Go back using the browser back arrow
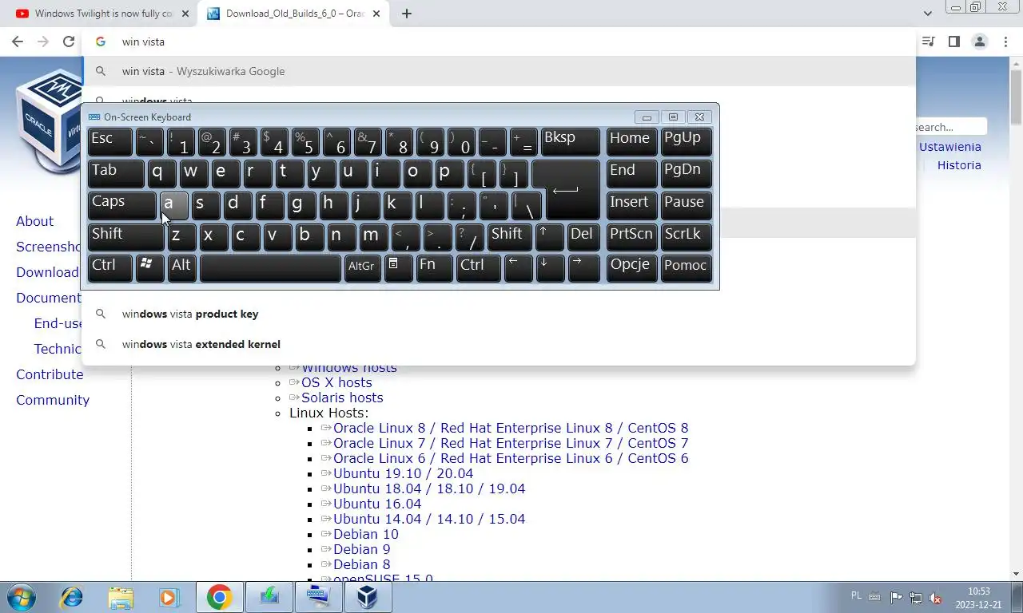Viewport: 1023px width, 613px height. pyautogui.click(x=18, y=42)
